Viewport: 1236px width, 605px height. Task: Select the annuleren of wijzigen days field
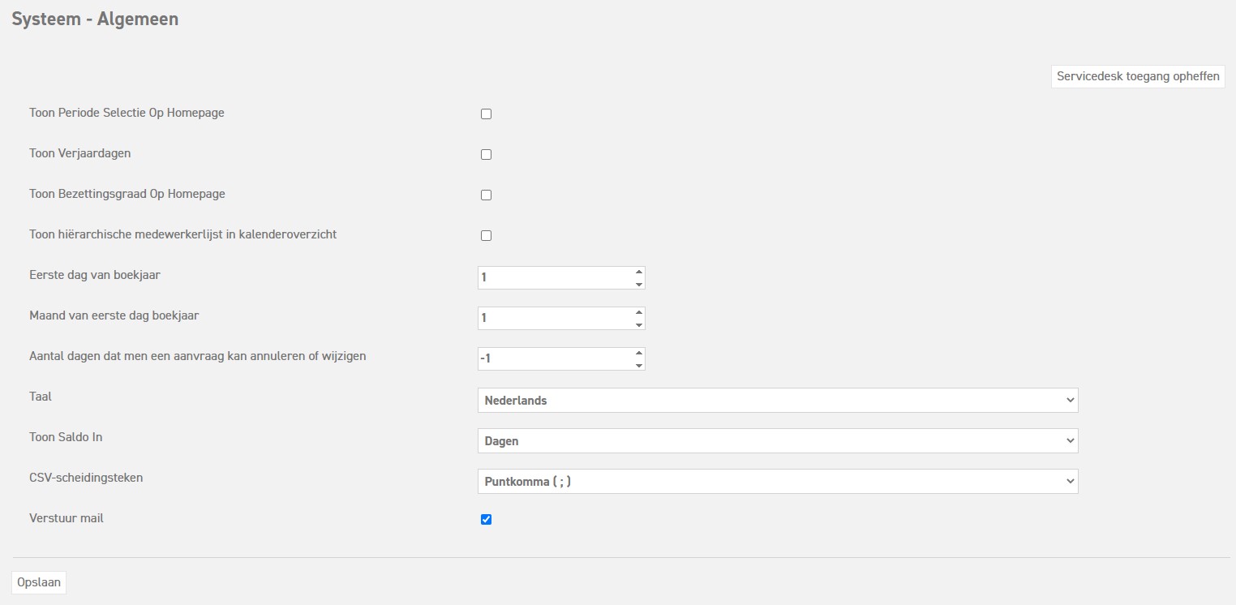pyautogui.click(x=553, y=359)
